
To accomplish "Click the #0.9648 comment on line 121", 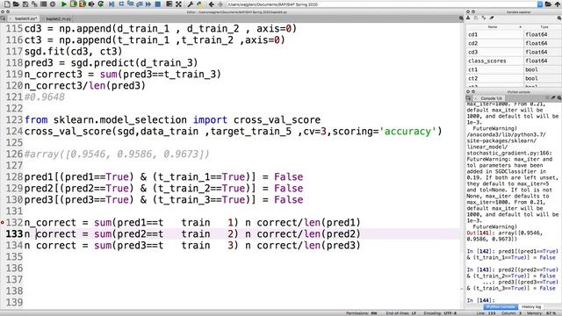I will point(45,97).
